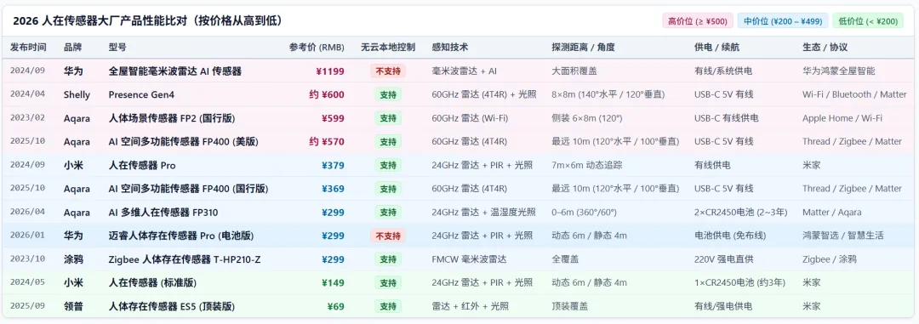Sort by the 参考价 (RMB) column header
This screenshot has height=324, width=919.
tap(317, 48)
